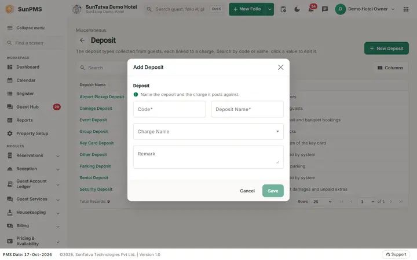The width and height of the screenshot is (417, 260).
Task: Click the Pricing & Availability icon
Action: tap(10, 241)
